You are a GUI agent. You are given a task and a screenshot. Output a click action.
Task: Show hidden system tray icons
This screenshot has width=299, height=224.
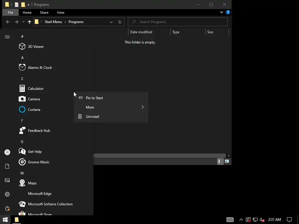coord(241,220)
